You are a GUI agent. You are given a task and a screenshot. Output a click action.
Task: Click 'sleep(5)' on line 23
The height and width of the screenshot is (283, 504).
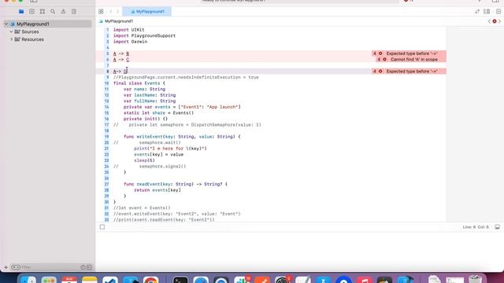(144, 160)
